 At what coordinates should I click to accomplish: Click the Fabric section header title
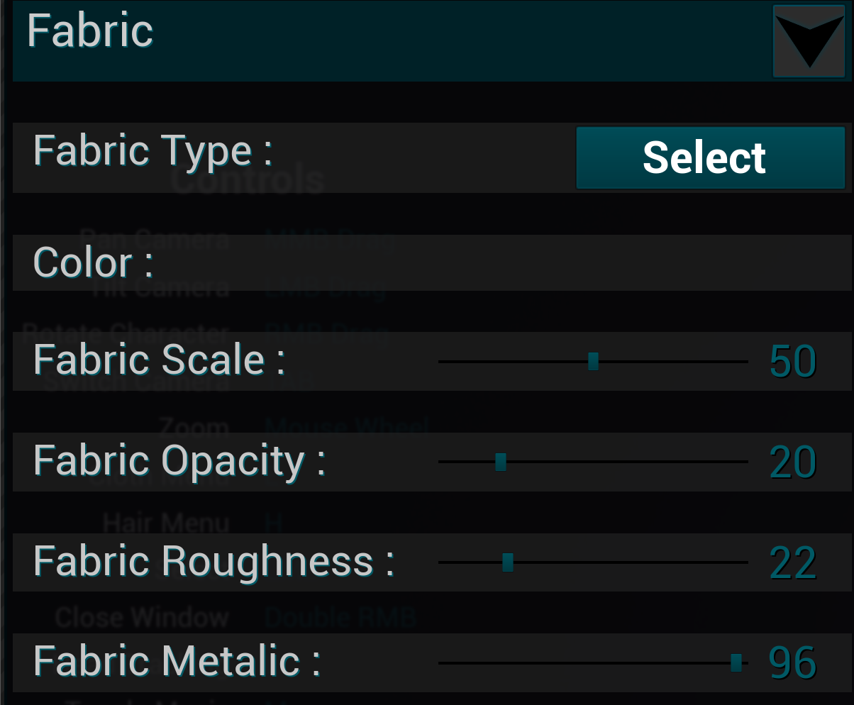tap(90, 31)
